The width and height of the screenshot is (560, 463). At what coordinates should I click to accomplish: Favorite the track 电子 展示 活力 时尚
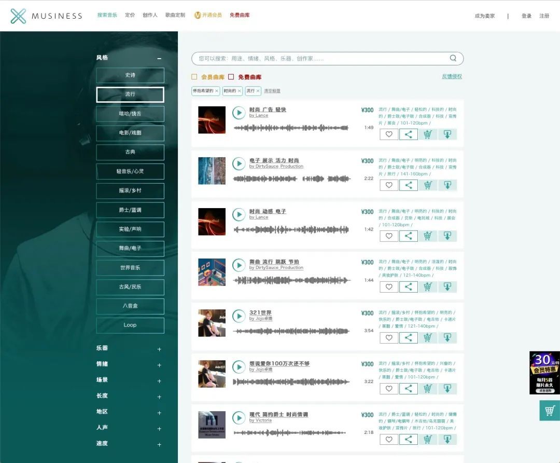click(x=389, y=185)
